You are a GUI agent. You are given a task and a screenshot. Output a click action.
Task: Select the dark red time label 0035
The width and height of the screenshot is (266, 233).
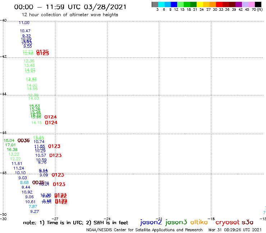coord(38,182)
